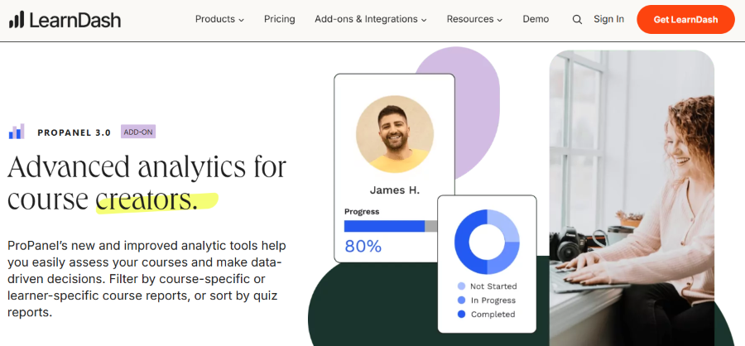Click James H. profile photo

394,133
